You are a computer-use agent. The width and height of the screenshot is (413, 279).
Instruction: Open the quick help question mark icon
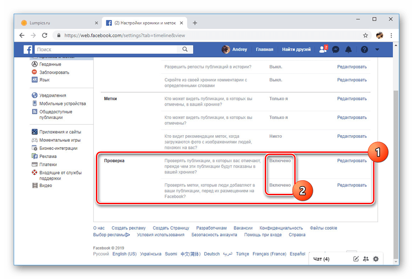click(x=364, y=49)
